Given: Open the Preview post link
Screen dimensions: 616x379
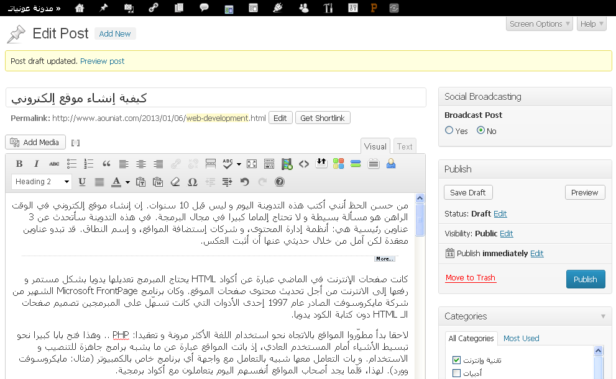Looking at the screenshot, I should (x=102, y=61).
